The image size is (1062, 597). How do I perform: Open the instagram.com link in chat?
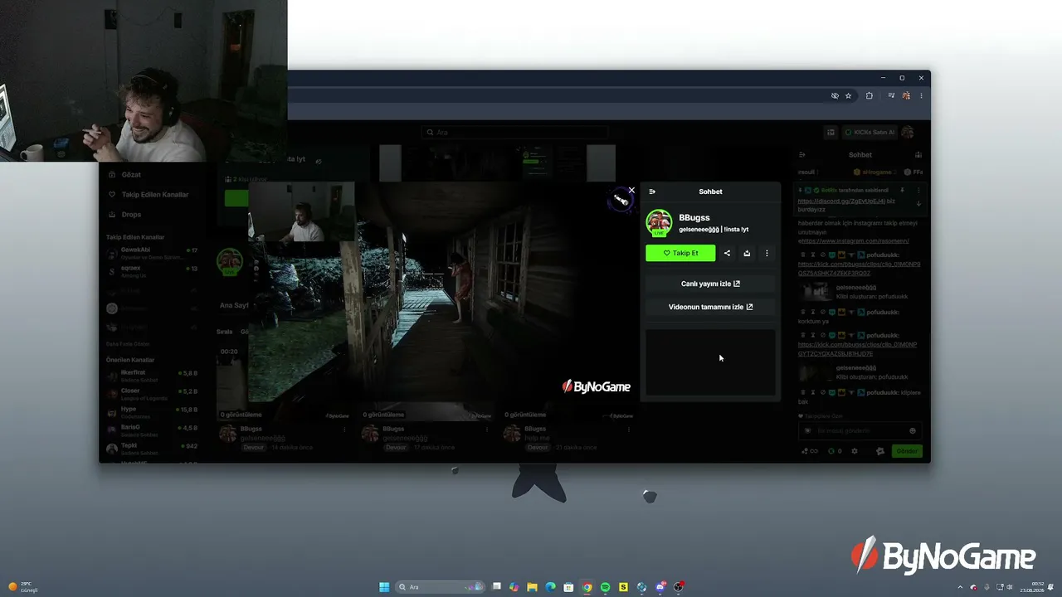(x=856, y=241)
